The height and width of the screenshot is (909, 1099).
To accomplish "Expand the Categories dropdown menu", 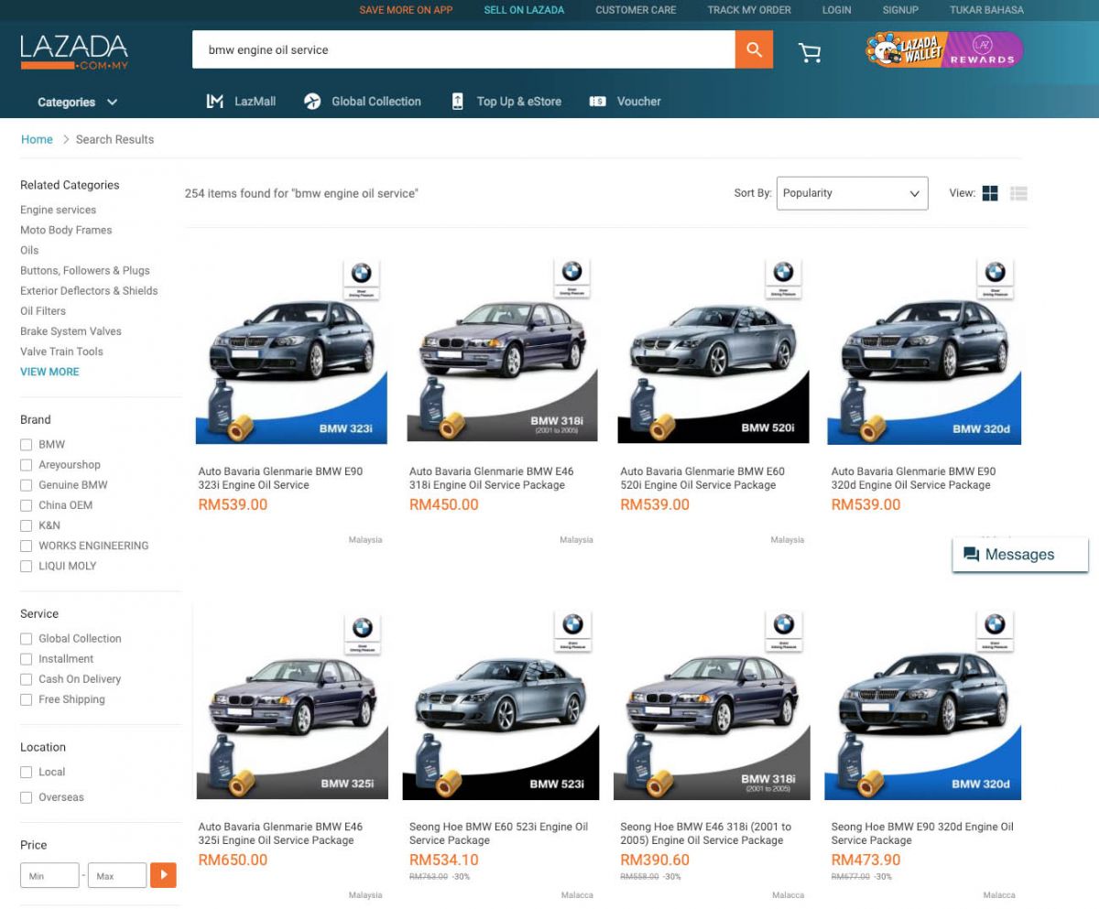I will pyautogui.click(x=78, y=103).
